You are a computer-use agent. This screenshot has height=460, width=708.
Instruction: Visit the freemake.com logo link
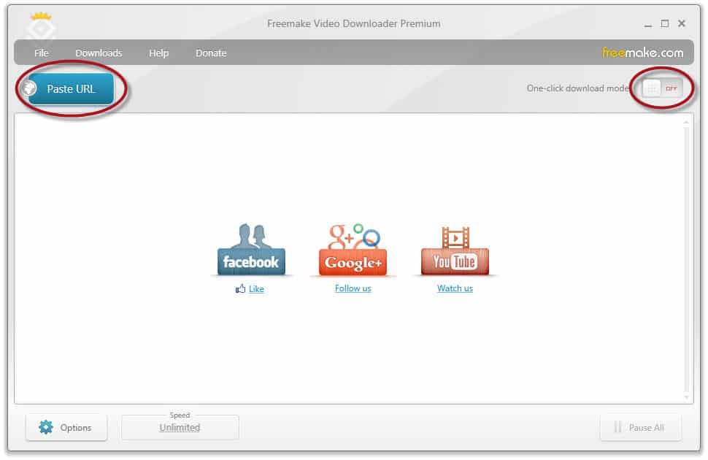[642, 53]
